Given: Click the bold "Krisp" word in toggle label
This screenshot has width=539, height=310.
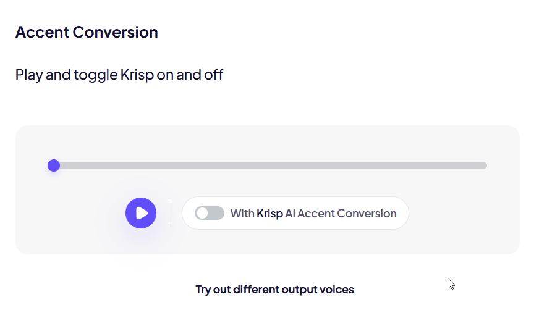Looking at the screenshot, I should click(269, 214).
